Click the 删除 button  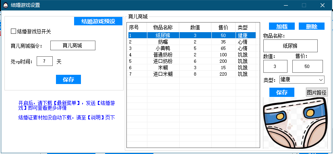point(312,26)
